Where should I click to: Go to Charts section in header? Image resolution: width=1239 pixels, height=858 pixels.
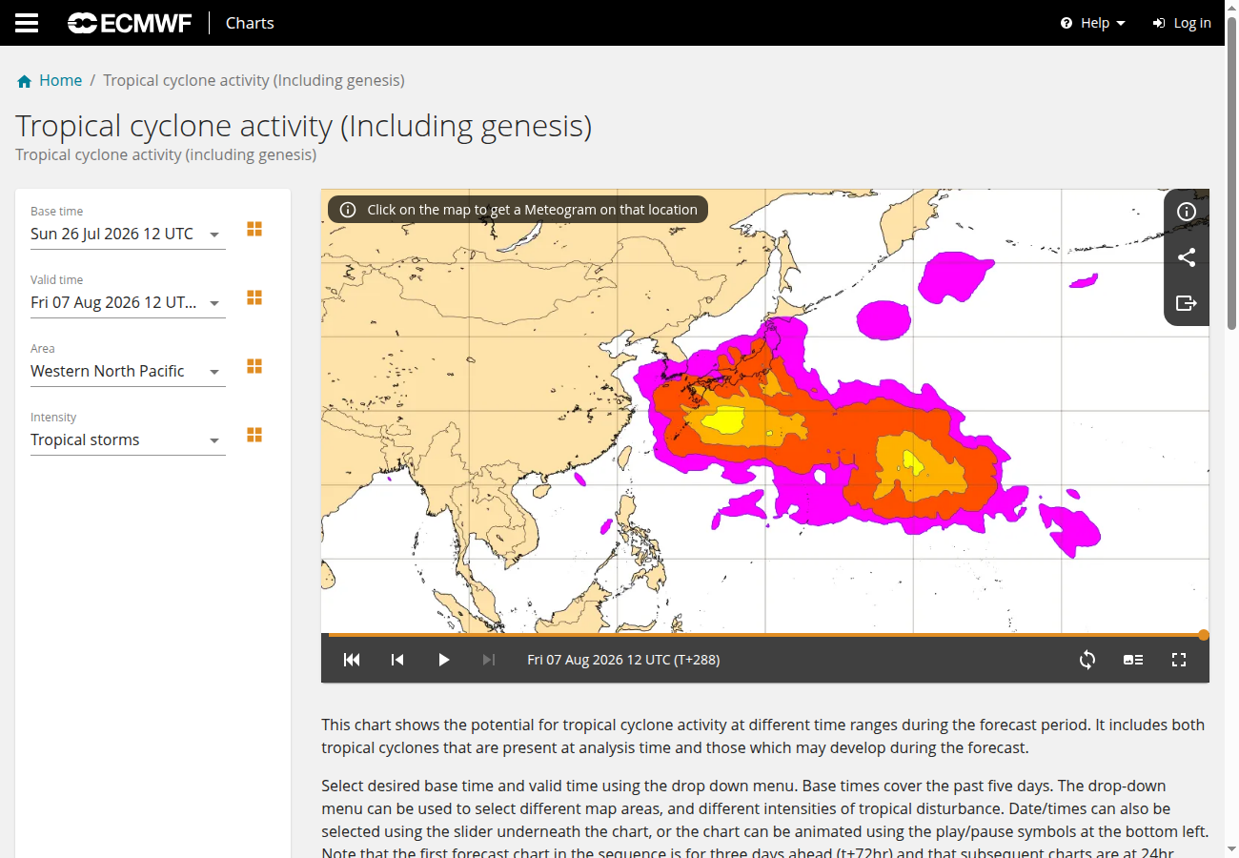[x=250, y=23]
